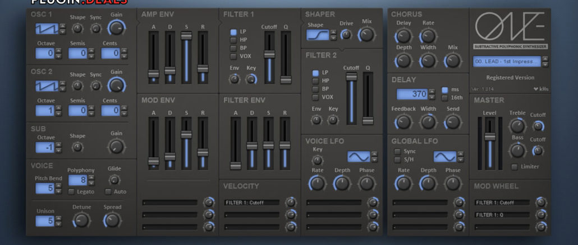This screenshot has height=245, width=578.
Task: Click the Voice Glide knob
Action: 114,180
